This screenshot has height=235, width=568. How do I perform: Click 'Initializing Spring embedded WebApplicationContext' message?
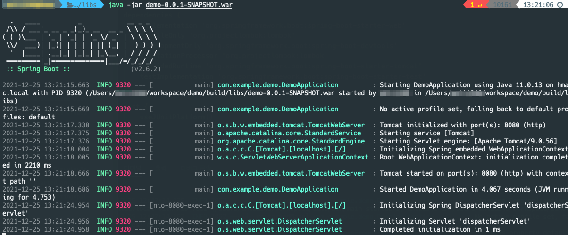pos(474,149)
